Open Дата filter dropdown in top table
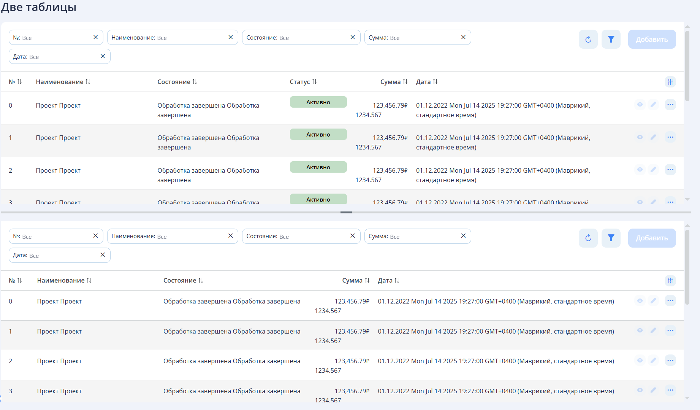This screenshot has height=410, width=700. (59, 56)
